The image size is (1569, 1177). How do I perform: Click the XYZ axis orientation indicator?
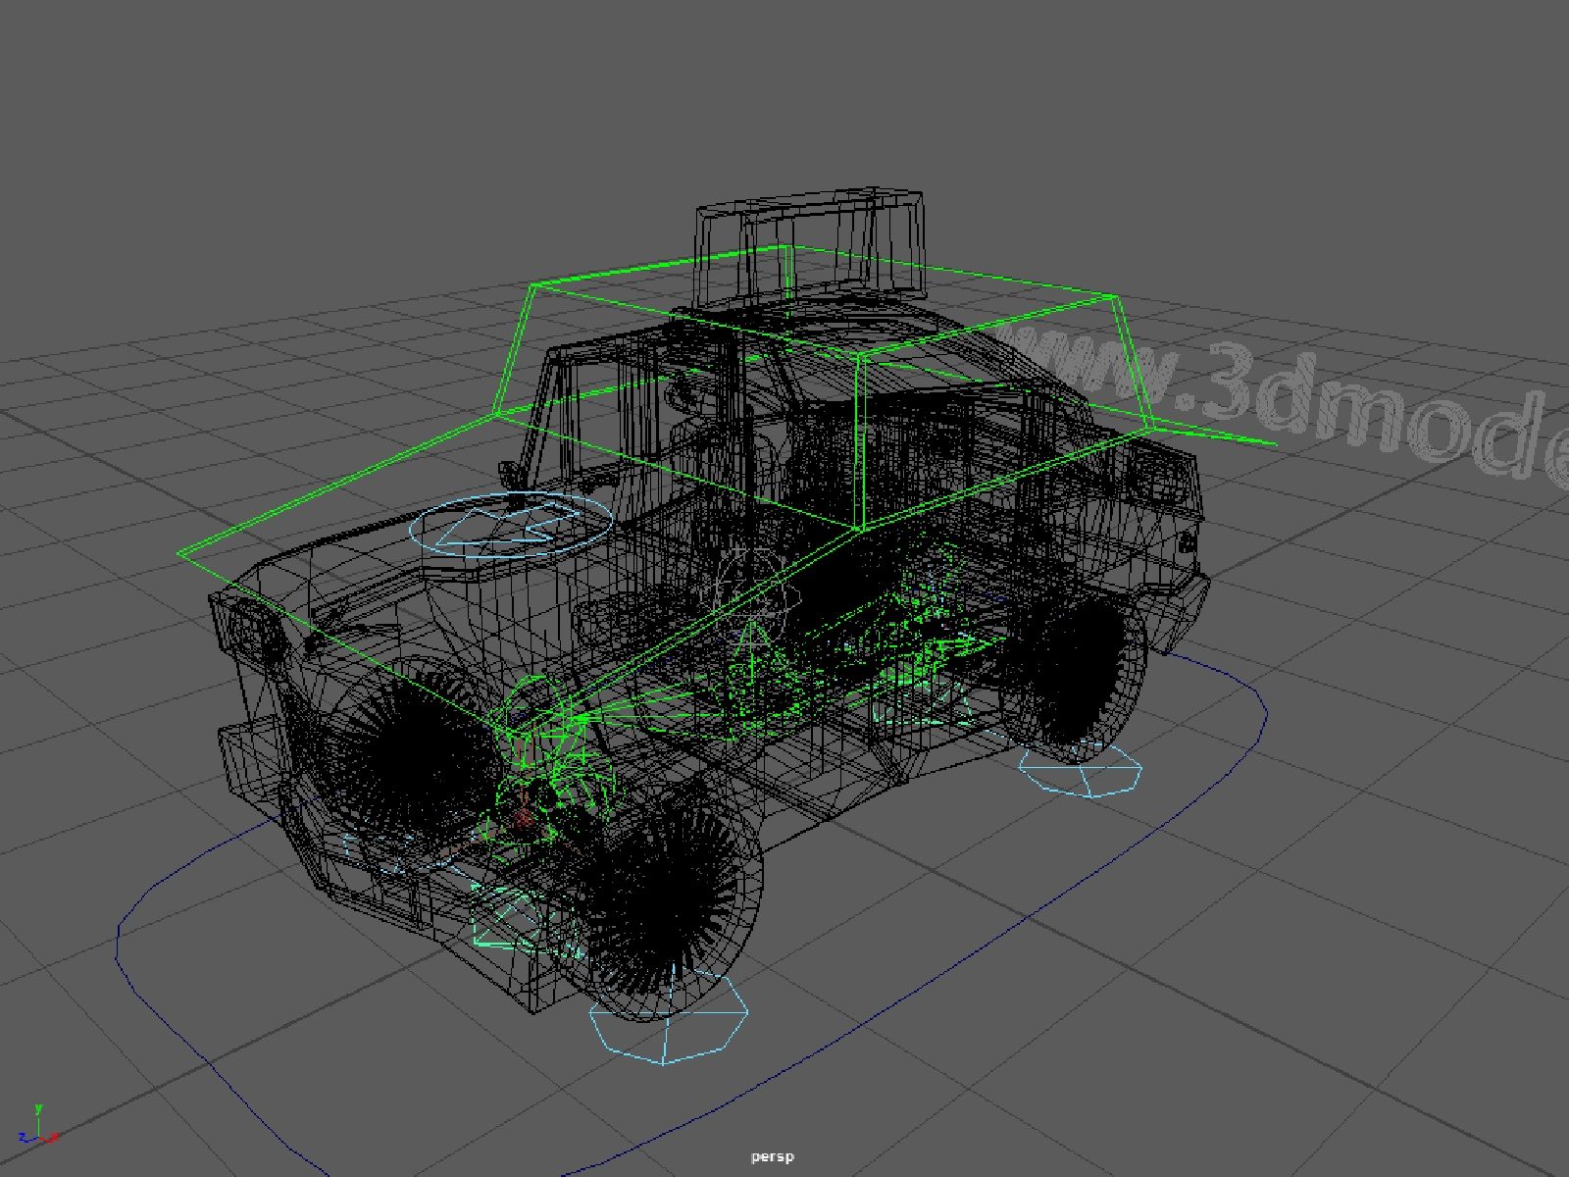tap(39, 1126)
